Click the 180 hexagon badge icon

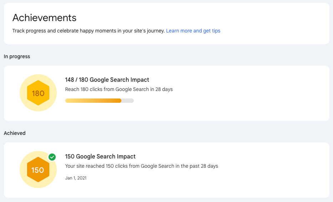click(38, 94)
